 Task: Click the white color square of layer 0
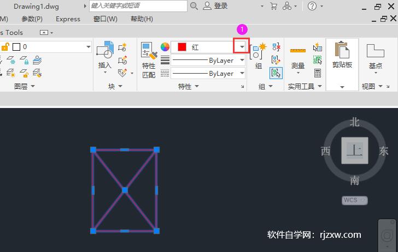pos(16,47)
